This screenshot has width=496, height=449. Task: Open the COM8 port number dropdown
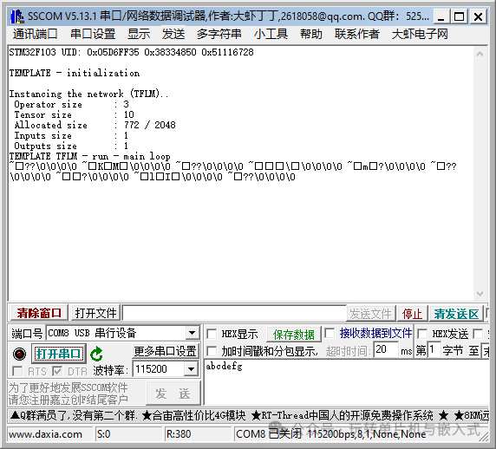pyautogui.click(x=192, y=333)
